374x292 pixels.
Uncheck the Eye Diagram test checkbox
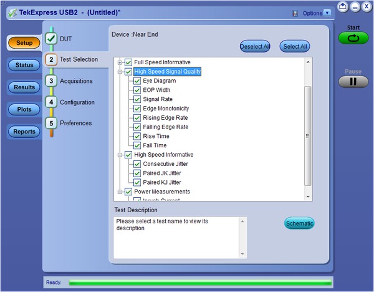click(137, 81)
